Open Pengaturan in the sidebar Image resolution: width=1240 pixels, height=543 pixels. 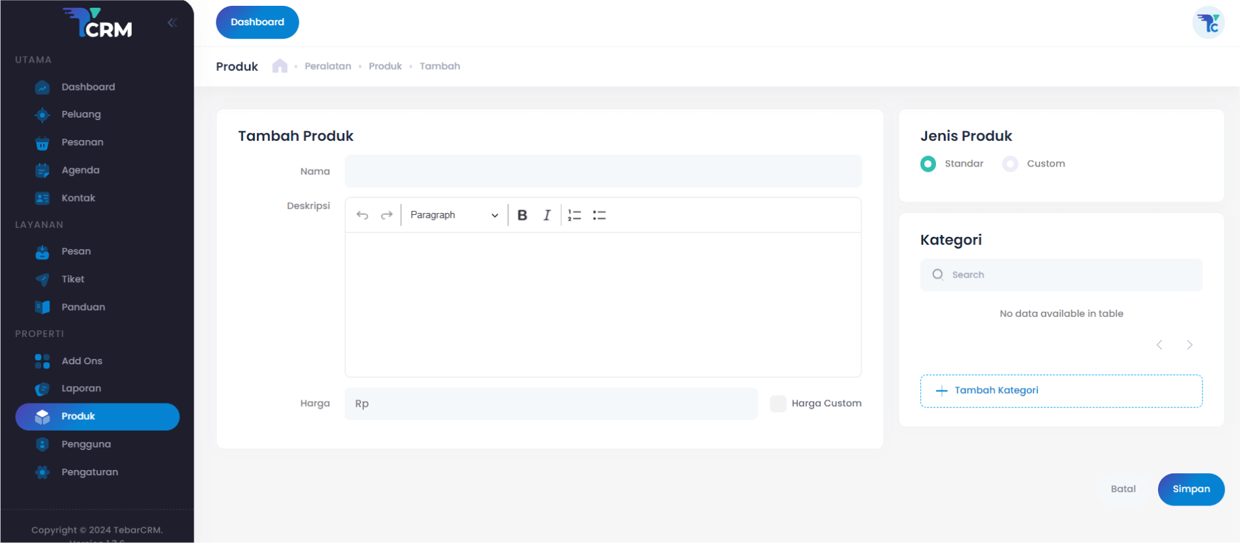(89, 472)
